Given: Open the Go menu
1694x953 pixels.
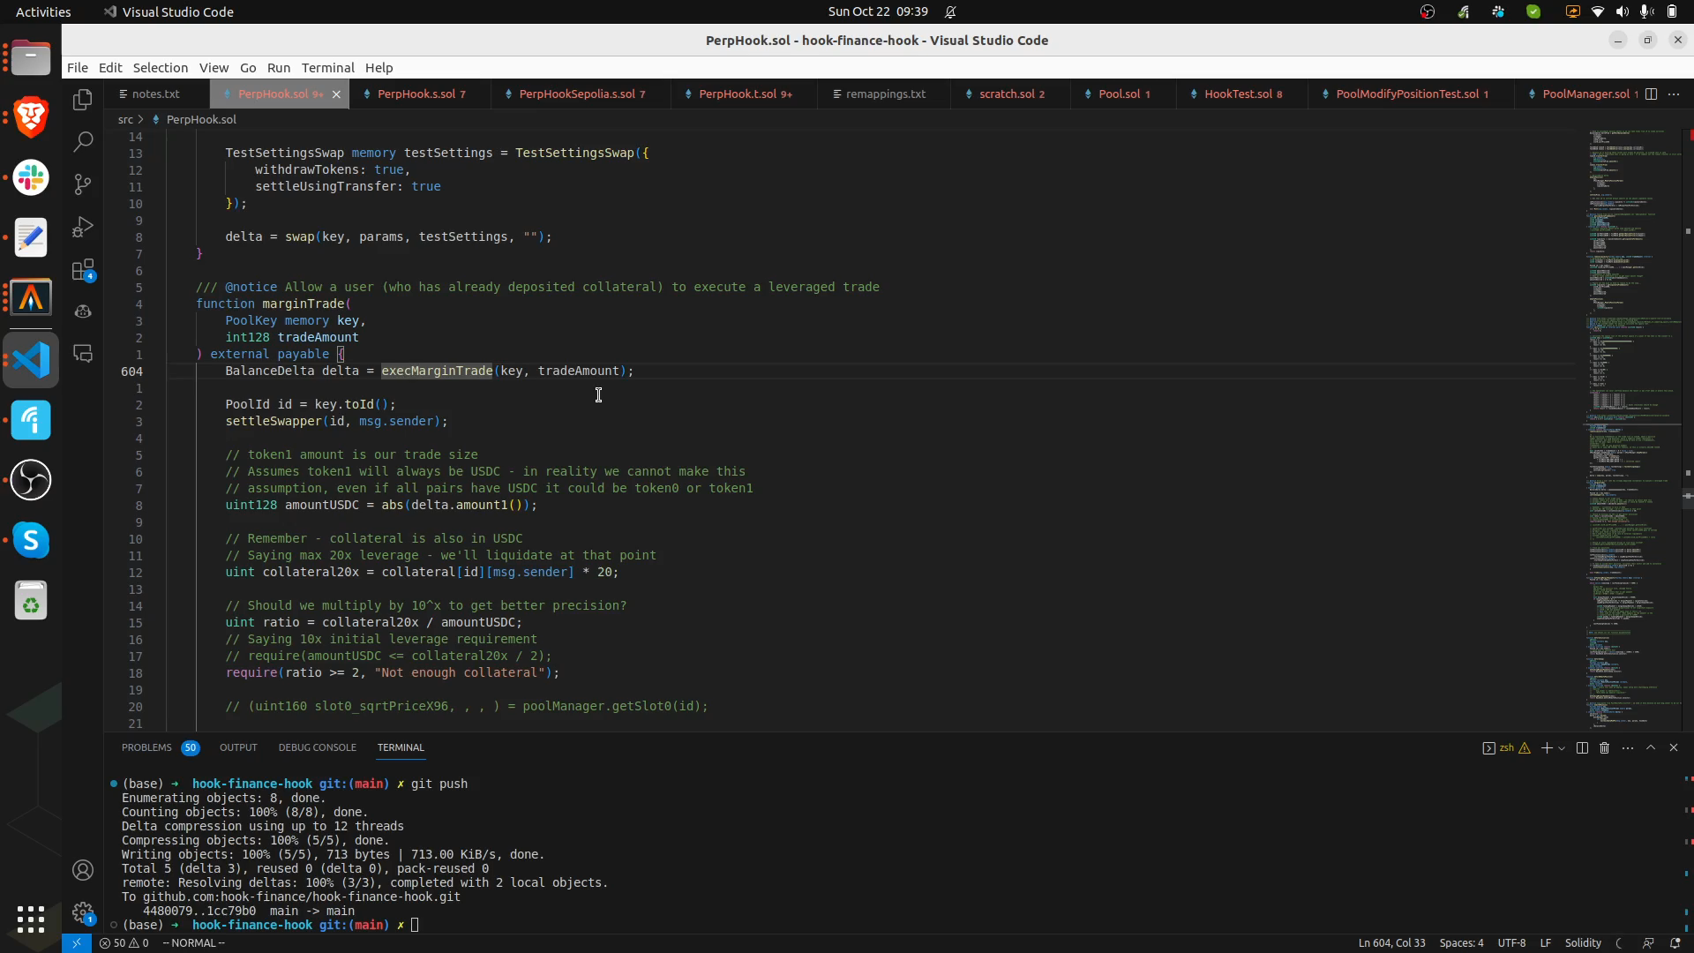Looking at the screenshot, I should pos(248,68).
